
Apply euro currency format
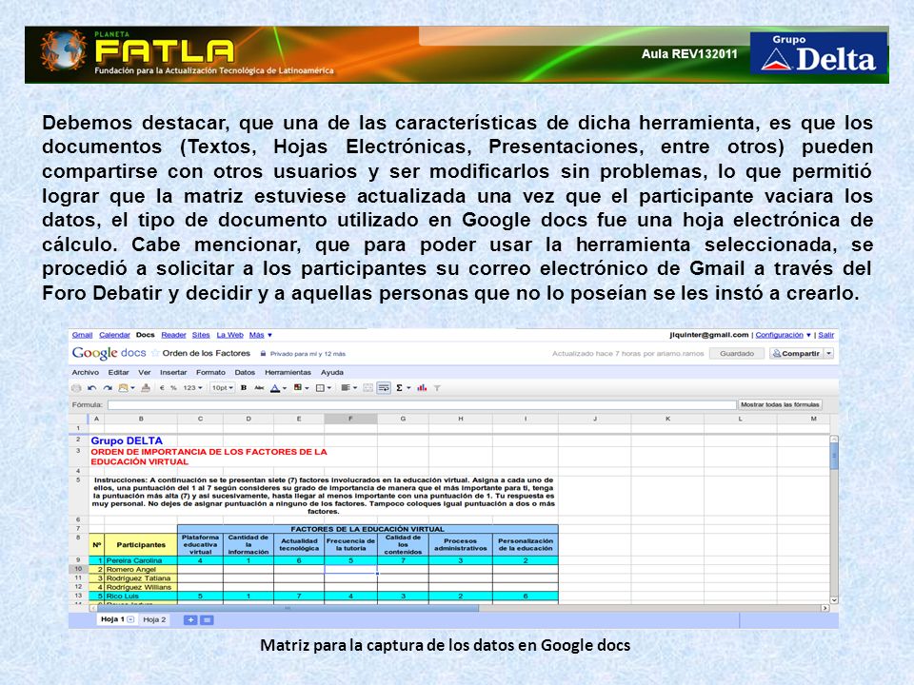pyautogui.click(x=162, y=388)
